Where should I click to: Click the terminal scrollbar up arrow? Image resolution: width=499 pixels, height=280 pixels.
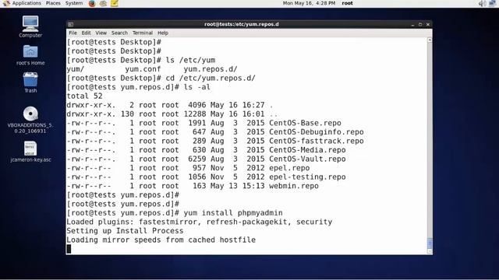430,40
